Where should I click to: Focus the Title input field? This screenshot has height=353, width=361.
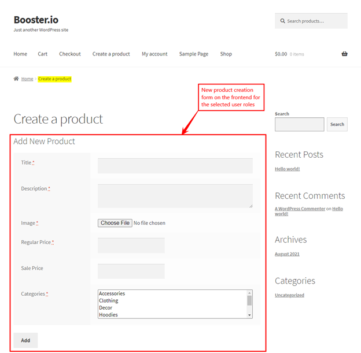[x=175, y=166]
